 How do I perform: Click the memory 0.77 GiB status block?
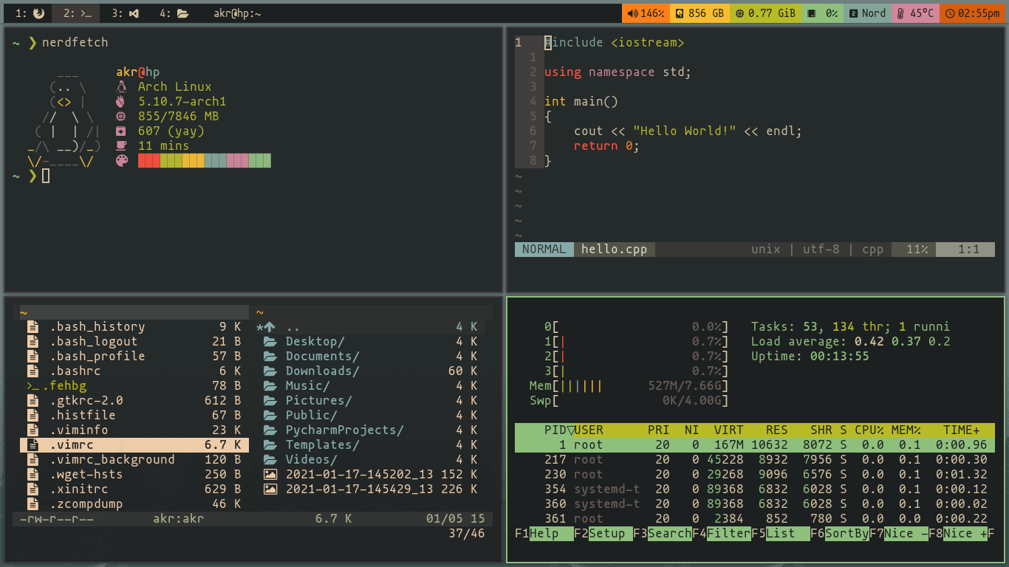pos(766,13)
